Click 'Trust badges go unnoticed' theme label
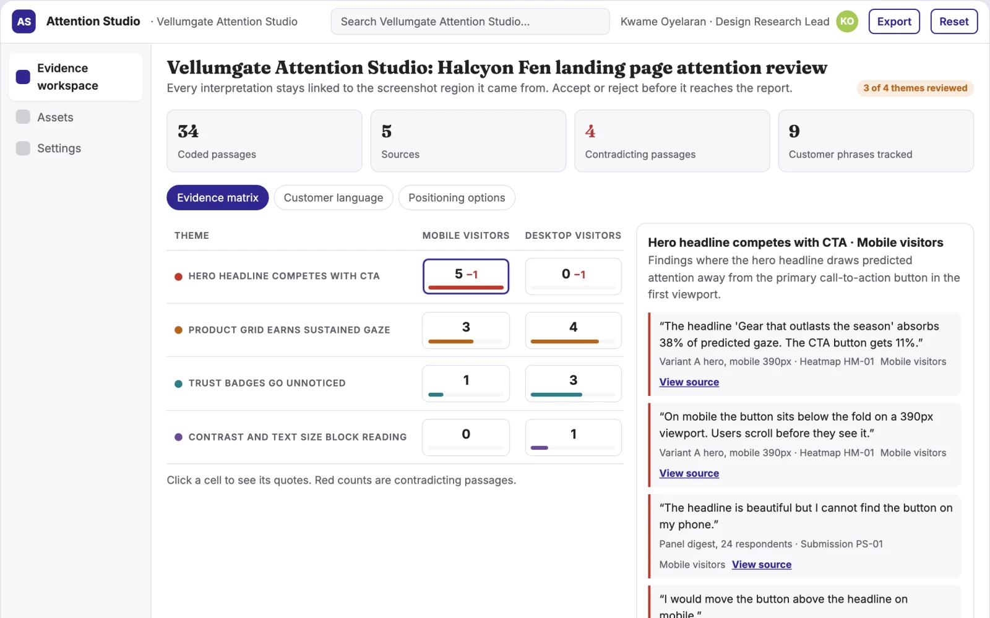The width and height of the screenshot is (990, 618). [267, 383]
